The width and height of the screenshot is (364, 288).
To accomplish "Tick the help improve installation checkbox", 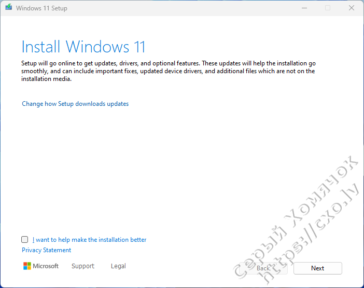I will (x=25, y=240).
